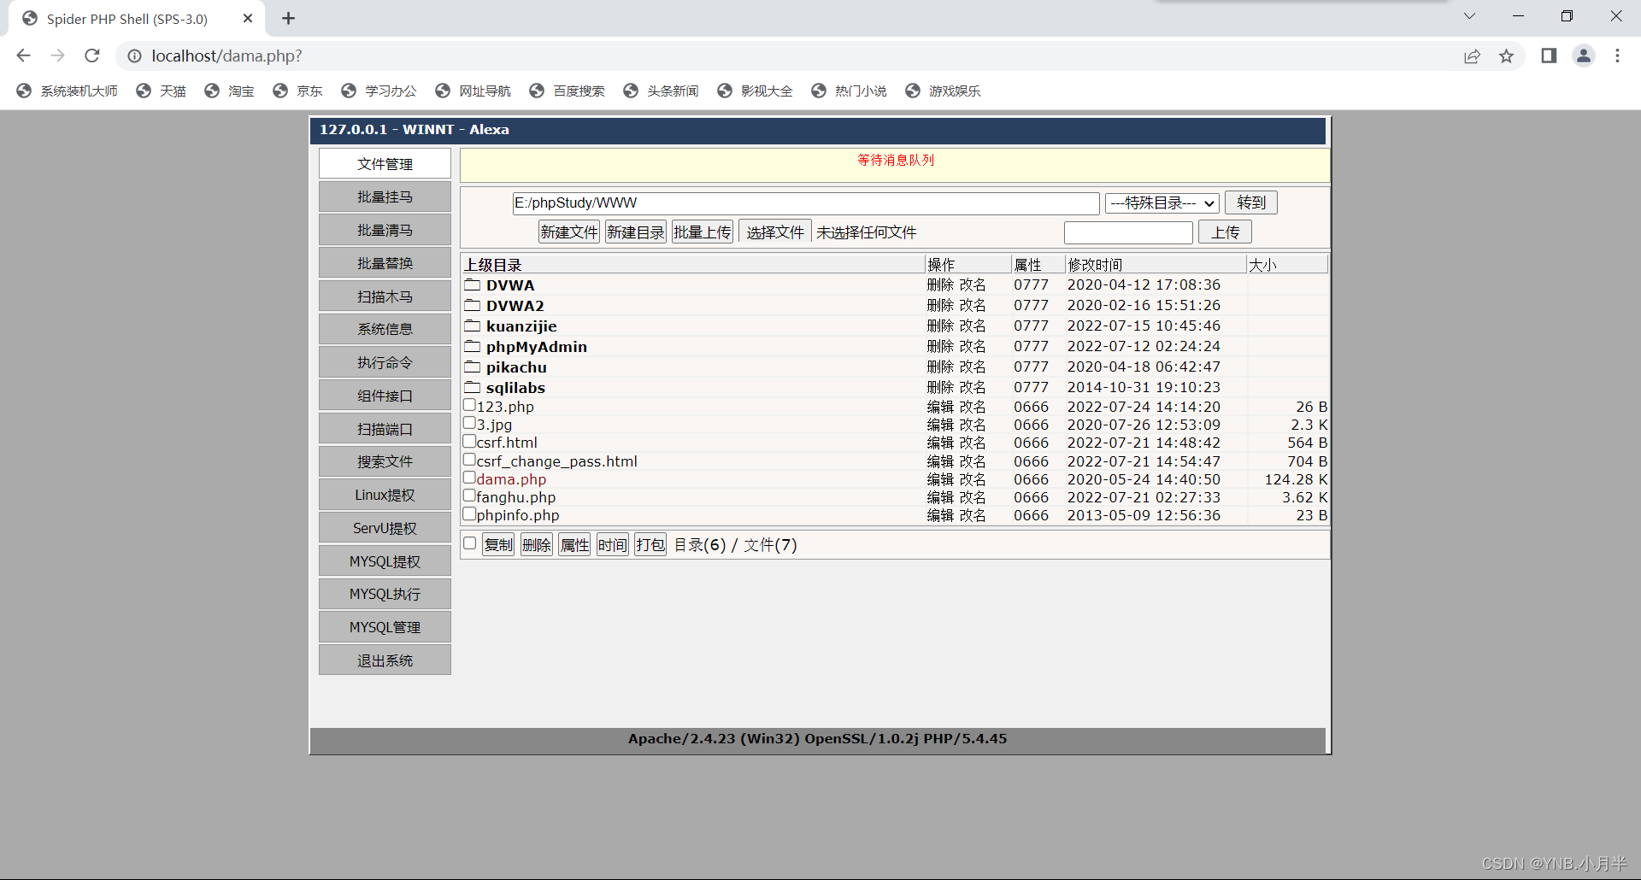Screen dimensions: 1641x880
Task: Click the 批量上传 button
Action: pyautogui.click(x=702, y=232)
